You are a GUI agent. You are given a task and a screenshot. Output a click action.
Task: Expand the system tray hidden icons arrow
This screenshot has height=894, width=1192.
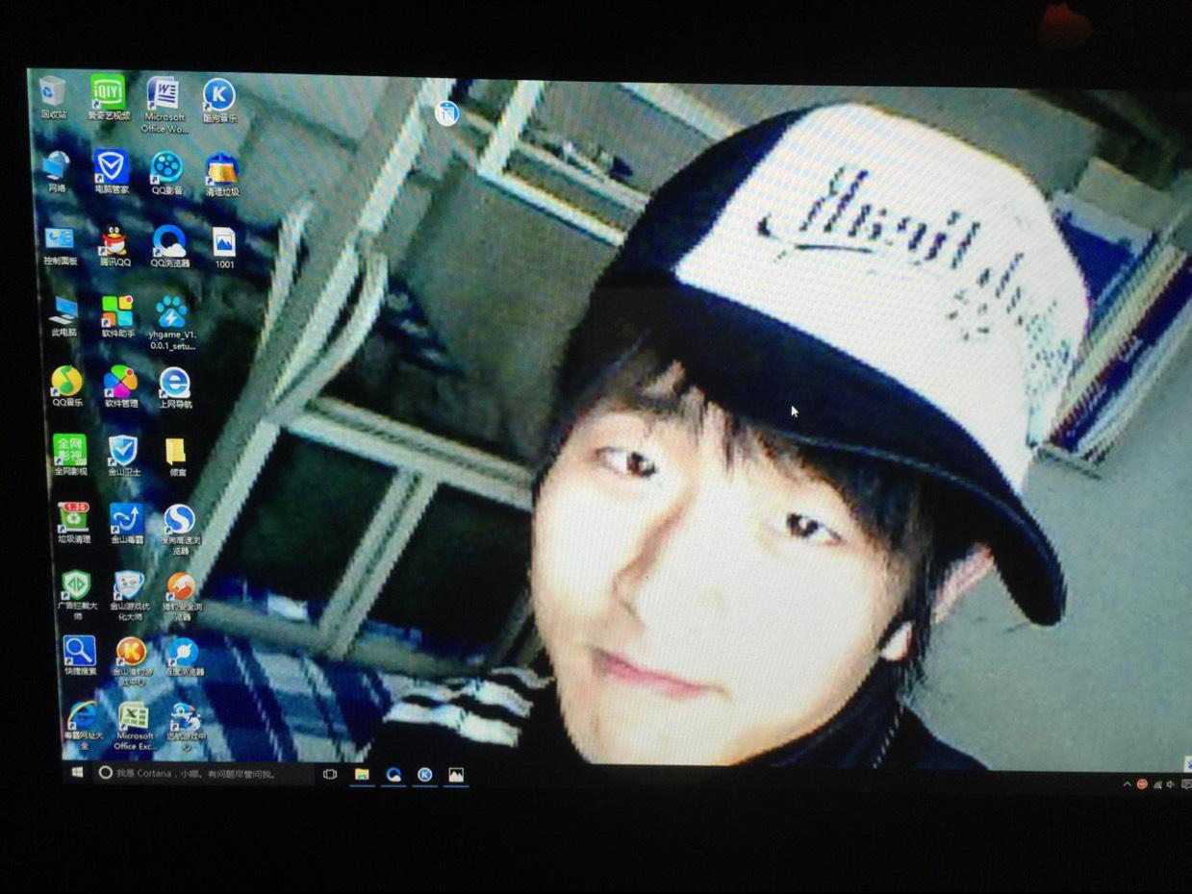[x=1127, y=784]
